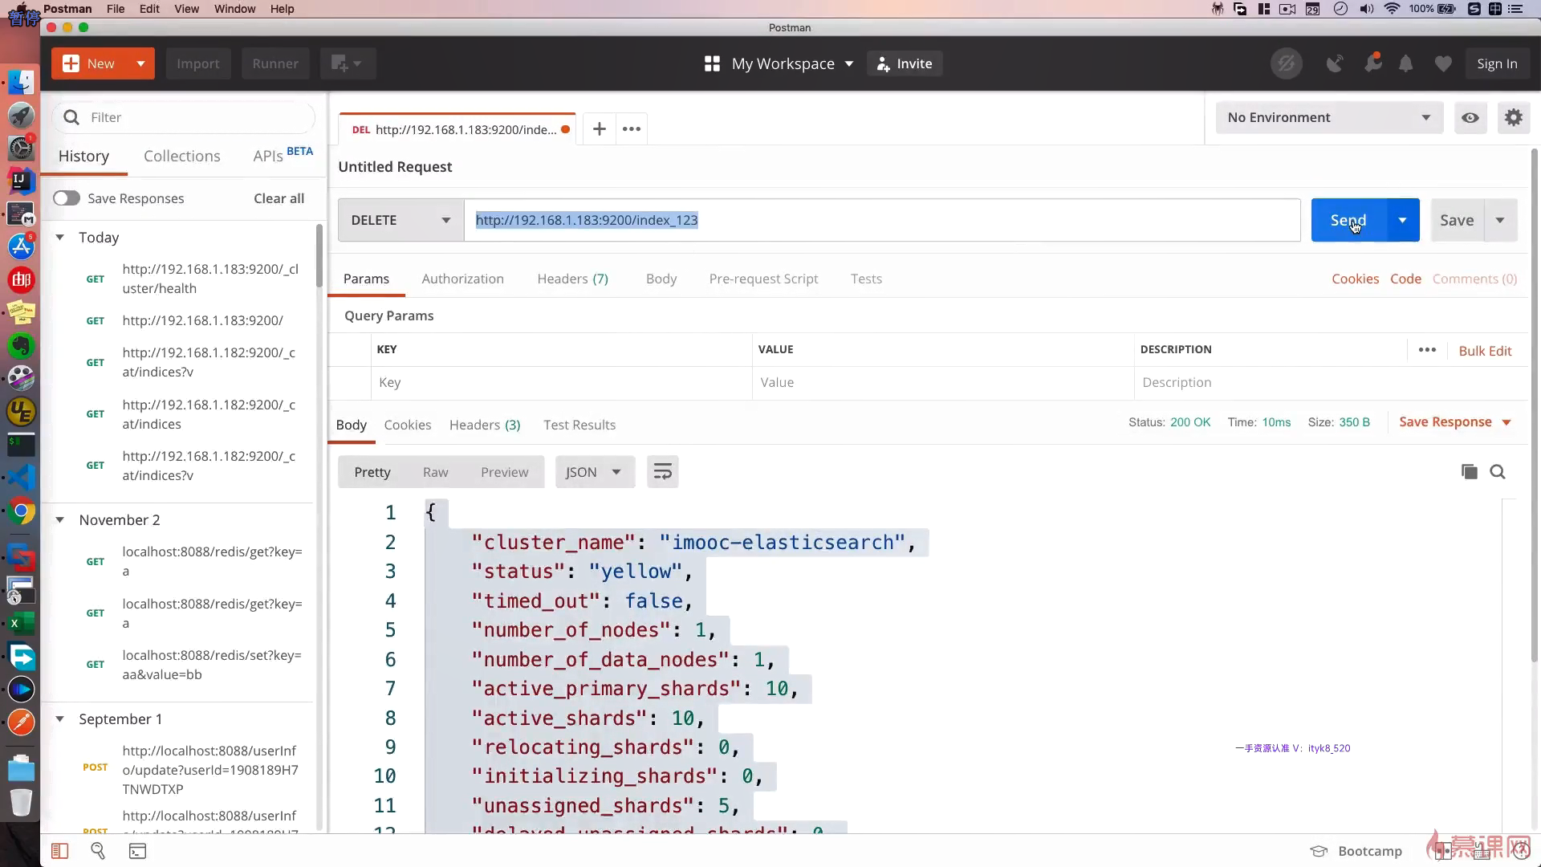Screen dimensions: 1541x867
Task: Toggle the Save Responses switch
Action: 67,198
